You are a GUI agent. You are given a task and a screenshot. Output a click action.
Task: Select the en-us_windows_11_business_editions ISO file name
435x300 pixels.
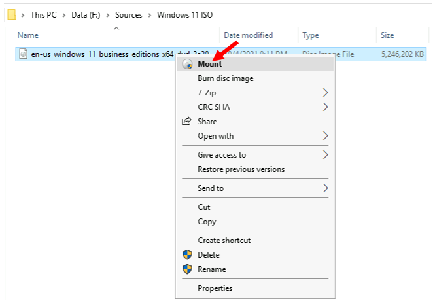coord(103,54)
